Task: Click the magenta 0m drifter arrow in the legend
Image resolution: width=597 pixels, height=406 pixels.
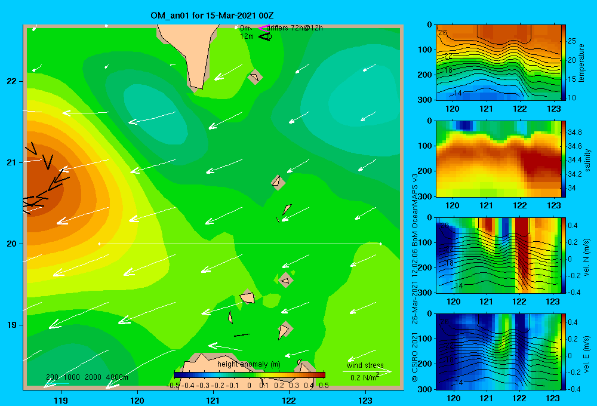Action: 263,28
